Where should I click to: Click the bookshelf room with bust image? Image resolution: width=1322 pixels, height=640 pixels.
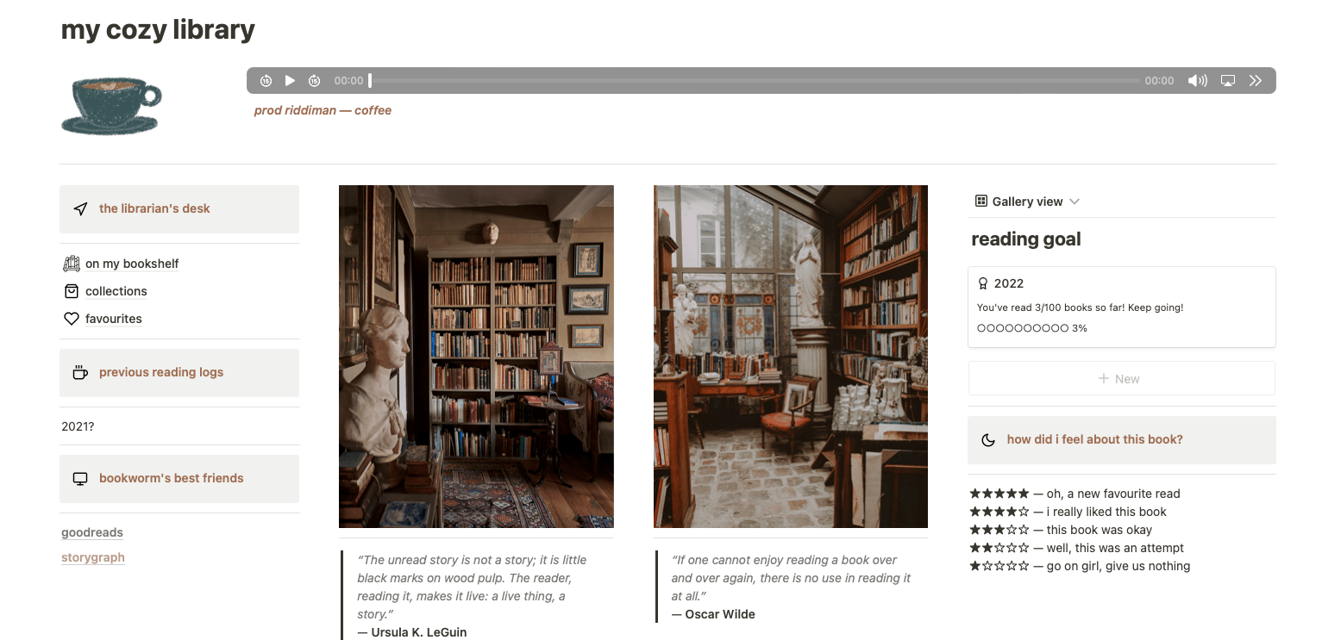(476, 357)
